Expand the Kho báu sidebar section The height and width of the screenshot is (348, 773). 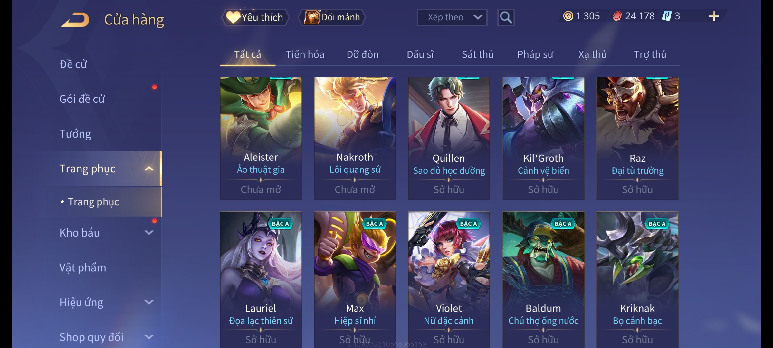click(149, 233)
